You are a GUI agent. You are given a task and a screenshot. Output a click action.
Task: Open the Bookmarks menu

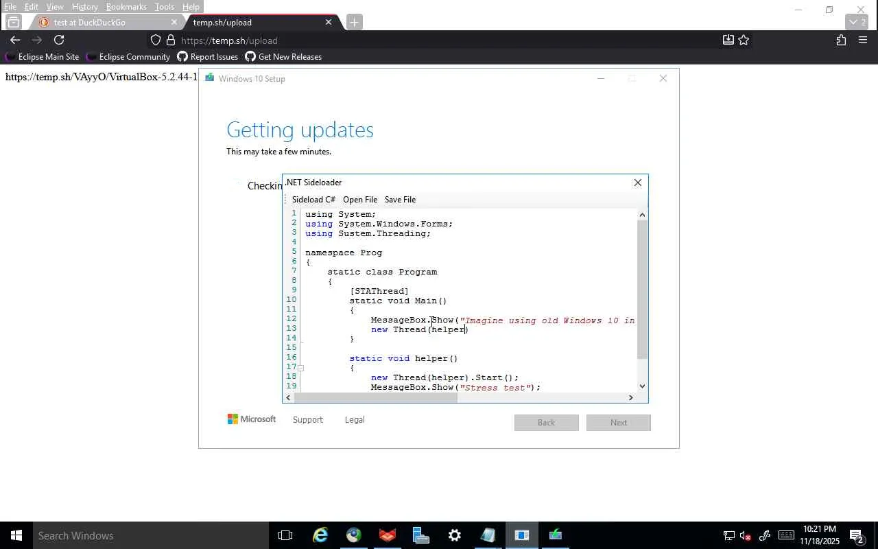[126, 7]
